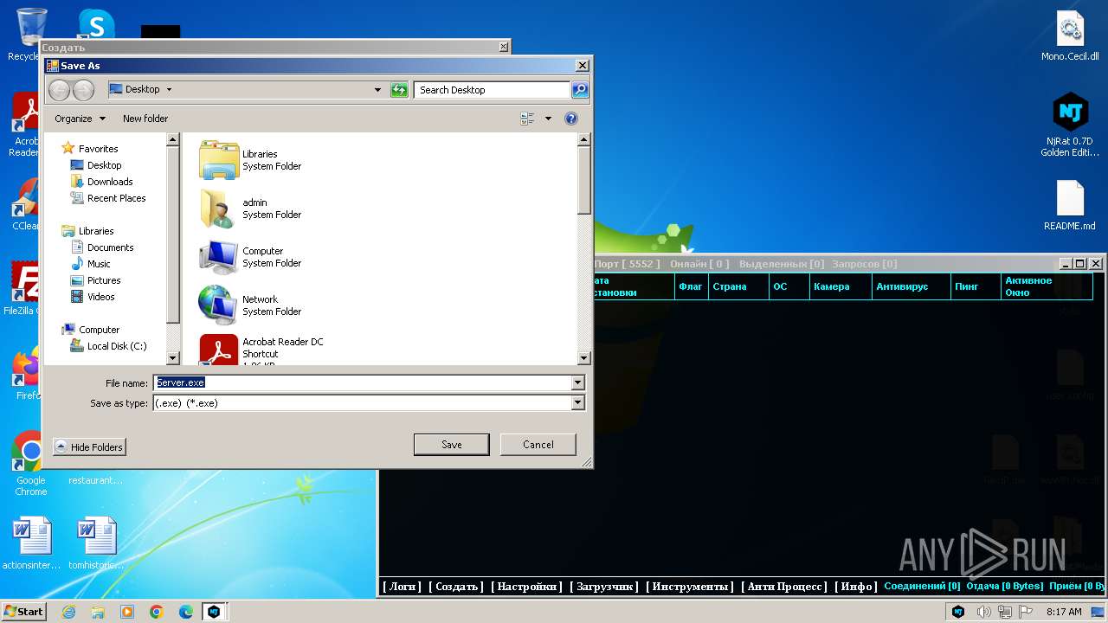This screenshot has height=623, width=1108.
Task: Open Mono.Cecil.dll desktop icon
Action: (x=1070, y=36)
